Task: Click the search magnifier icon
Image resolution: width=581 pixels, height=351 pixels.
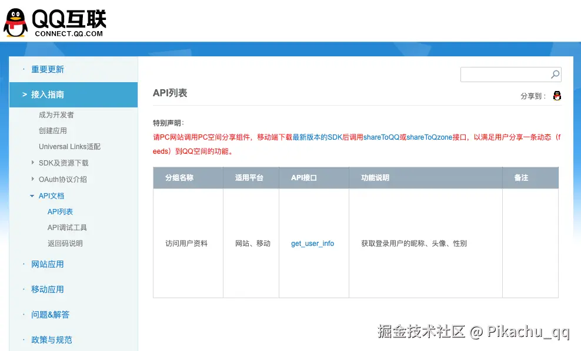Action: coord(555,75)
